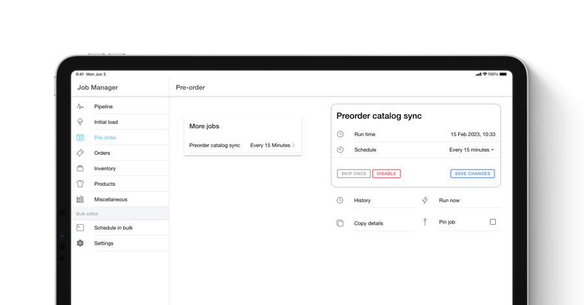Click the Copy details icon
The height and width of the screenshot is (305, 584).
tap(340, 223)
